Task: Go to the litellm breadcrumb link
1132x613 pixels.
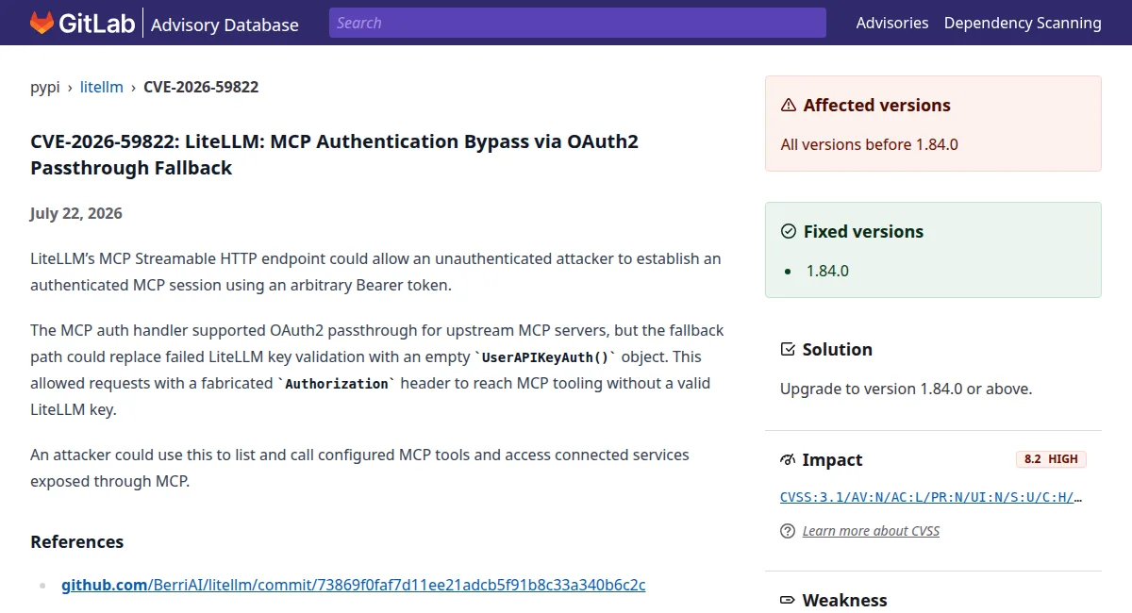Action: coord(102,87)
